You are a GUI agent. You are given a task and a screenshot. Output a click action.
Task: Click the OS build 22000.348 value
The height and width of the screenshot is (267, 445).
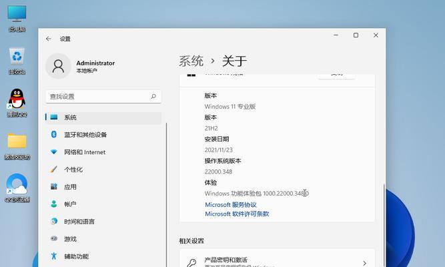pos(218,172)
